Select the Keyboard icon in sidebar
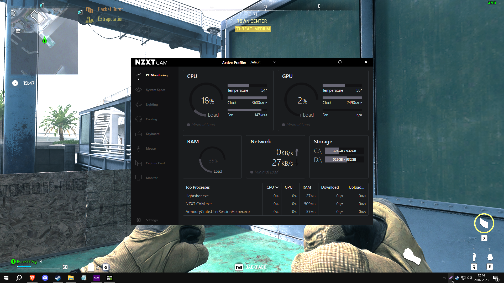504x283 pixels. click(139, 134)
